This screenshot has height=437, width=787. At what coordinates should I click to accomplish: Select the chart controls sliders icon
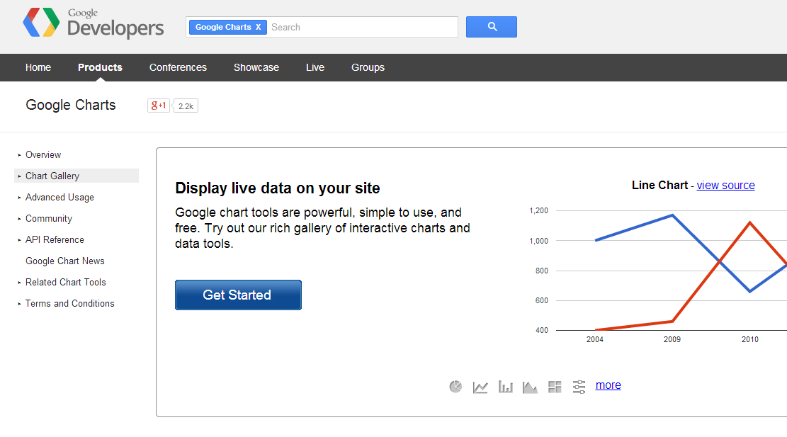tap(579, 387)
